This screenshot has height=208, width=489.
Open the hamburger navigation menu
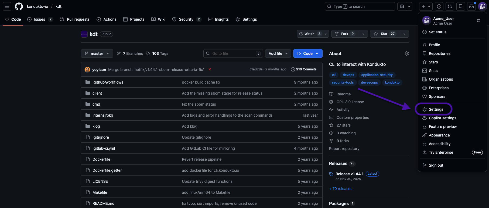click(x=7, y=6)
